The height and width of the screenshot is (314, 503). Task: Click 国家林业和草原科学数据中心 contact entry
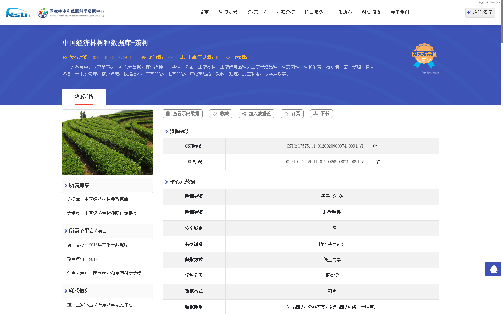[104, 305]
